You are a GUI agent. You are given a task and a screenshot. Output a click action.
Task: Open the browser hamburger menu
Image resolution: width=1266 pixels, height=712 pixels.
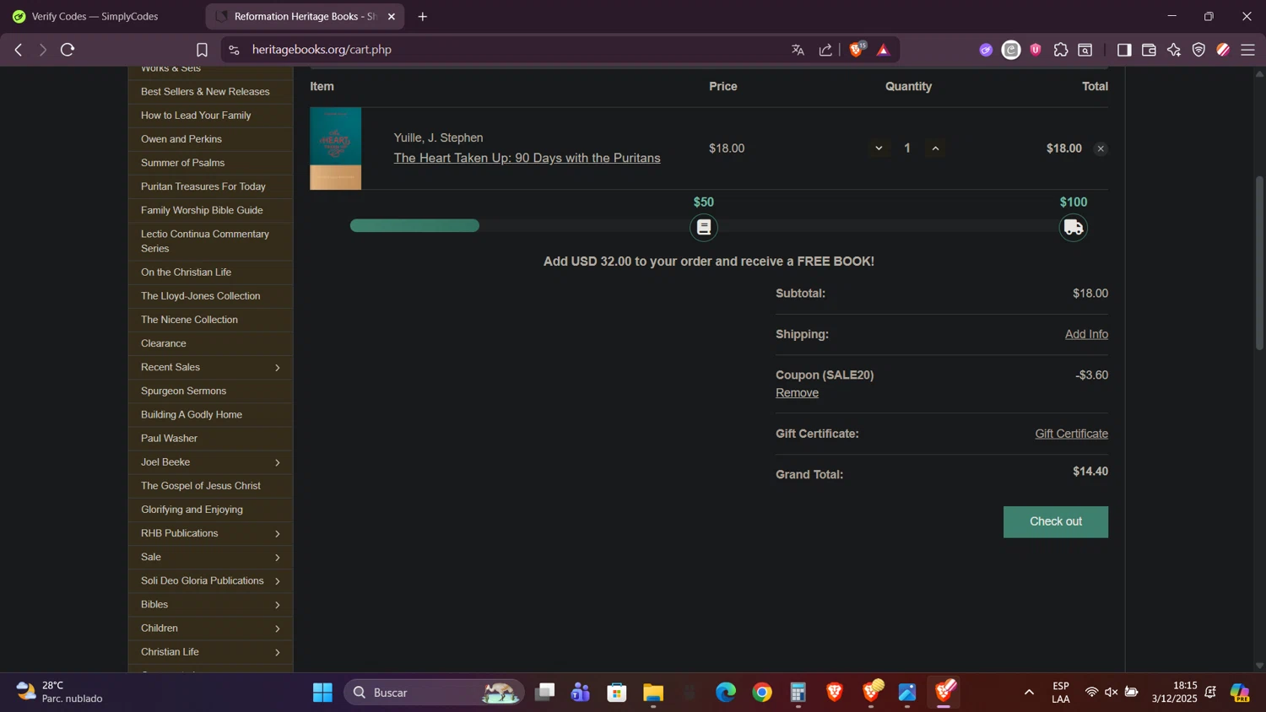pyautogui.click(x=1247, y=50)
